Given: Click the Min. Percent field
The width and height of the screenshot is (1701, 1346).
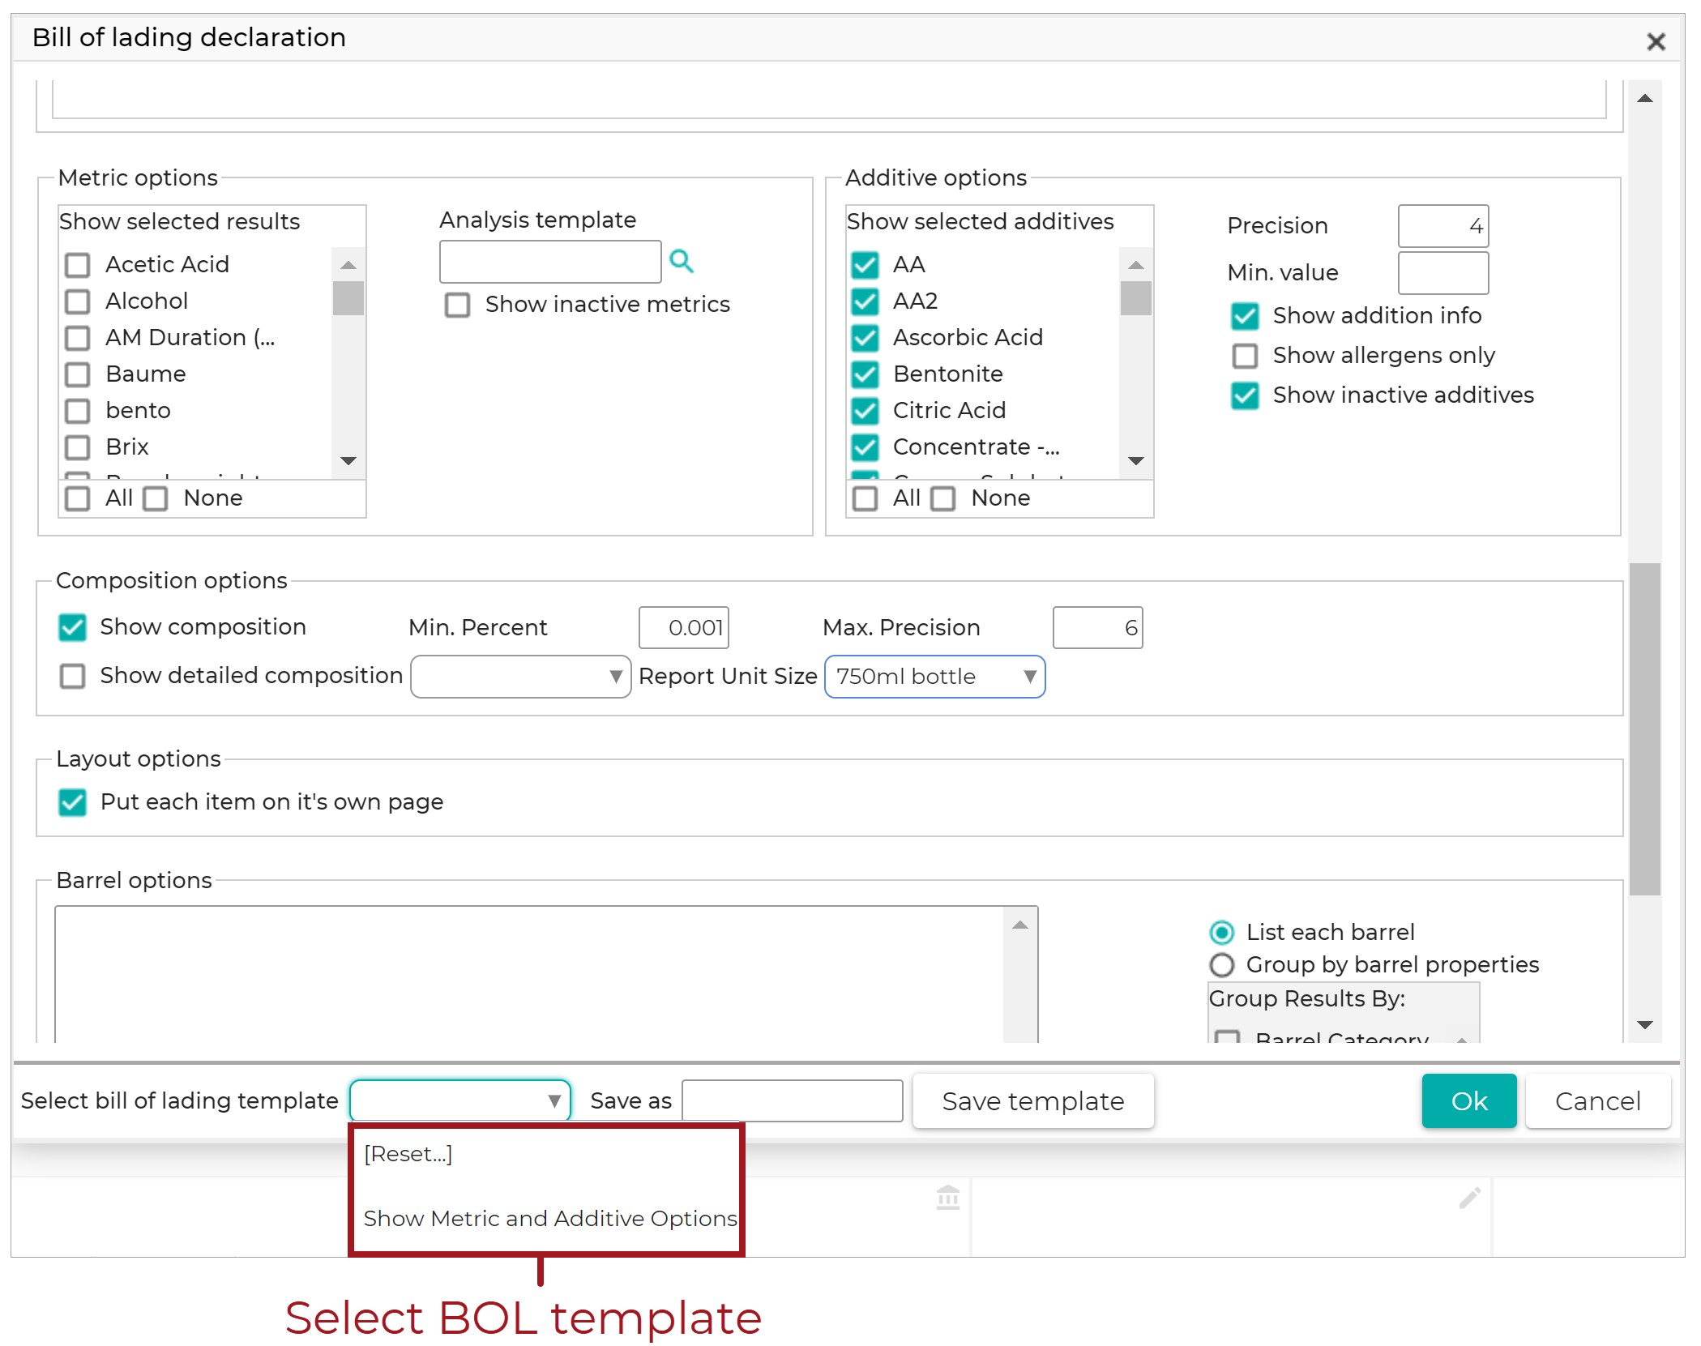Looking at the screenshot, I should (684, 628).
